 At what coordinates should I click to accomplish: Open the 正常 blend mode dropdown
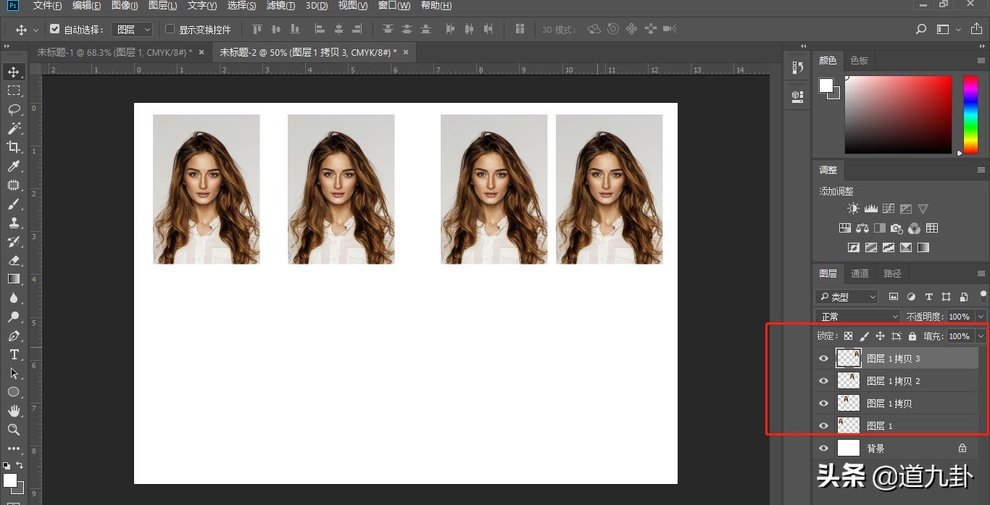(x=857, y=317)
